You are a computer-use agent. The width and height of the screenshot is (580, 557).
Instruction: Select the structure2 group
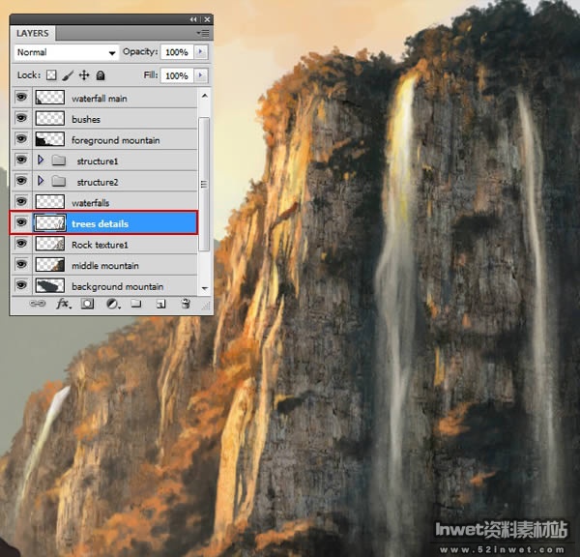click(104, 182)
